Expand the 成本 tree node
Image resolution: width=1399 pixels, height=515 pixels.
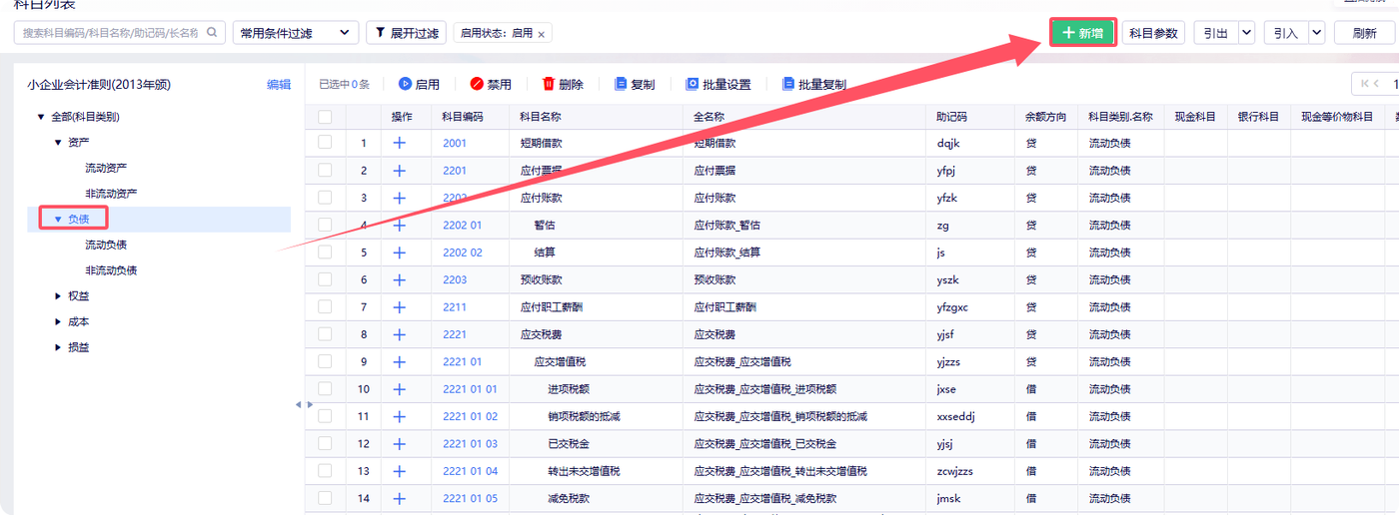coord(59,322)
